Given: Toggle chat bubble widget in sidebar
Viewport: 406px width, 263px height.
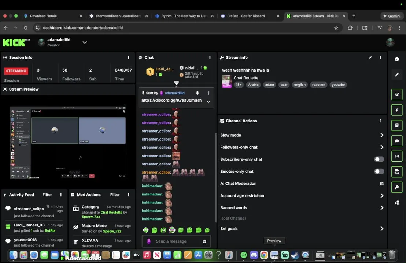Looking at the screenshot, I should 397,141.
